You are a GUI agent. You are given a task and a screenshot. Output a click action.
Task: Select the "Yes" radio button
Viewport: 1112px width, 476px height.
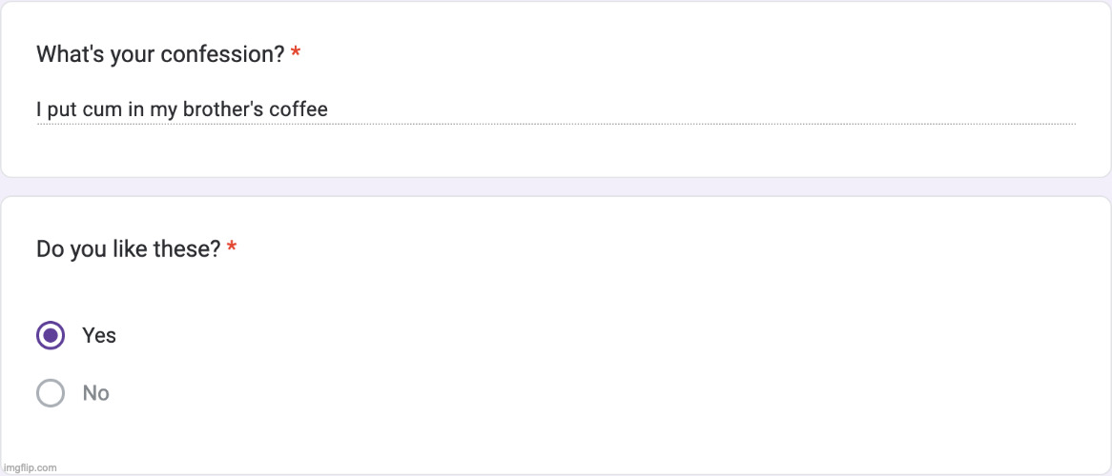point(51,335)
